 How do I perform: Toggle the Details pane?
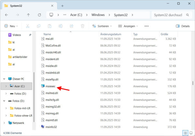[x=183, y=26]
